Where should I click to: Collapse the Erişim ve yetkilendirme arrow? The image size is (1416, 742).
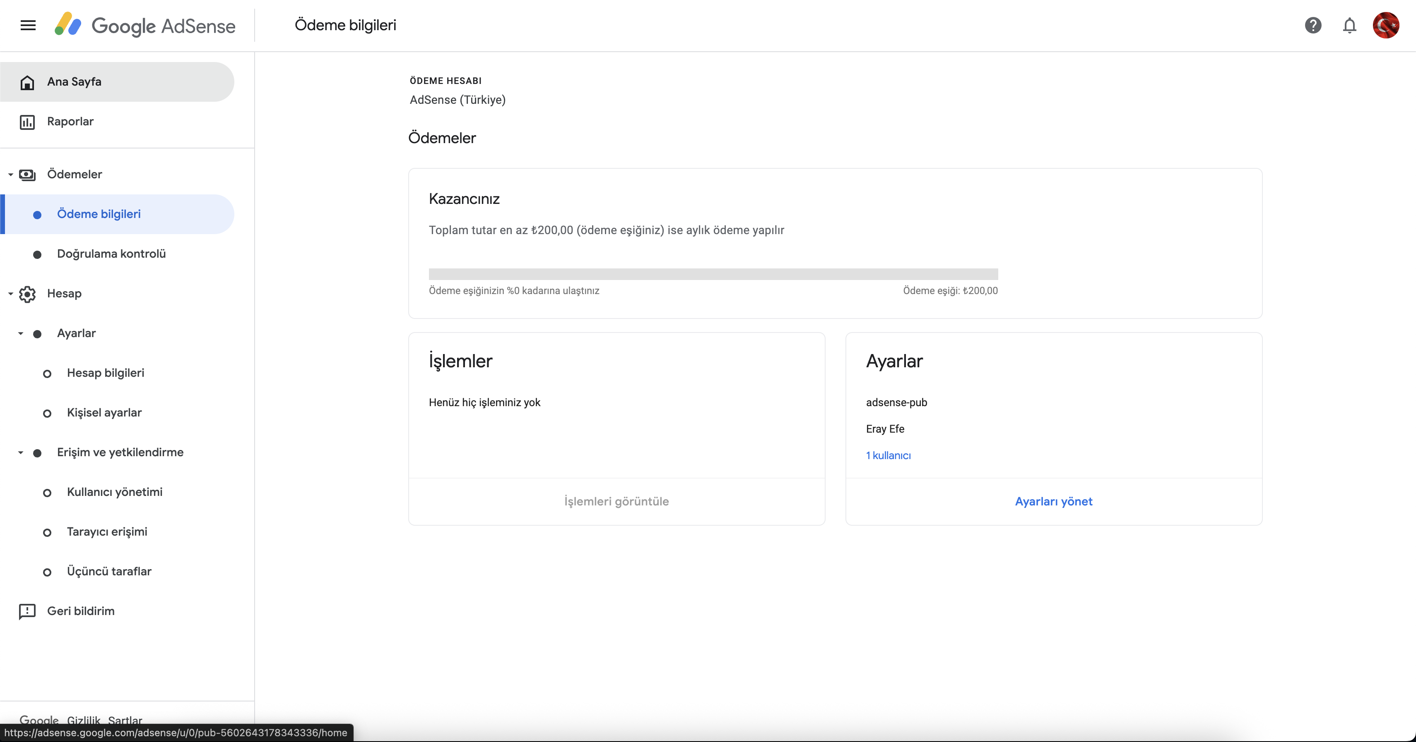pos(20,452)
